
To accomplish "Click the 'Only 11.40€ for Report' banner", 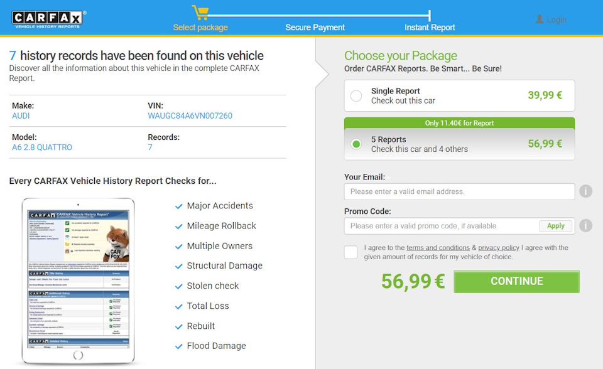I will (x=459, y=123).
